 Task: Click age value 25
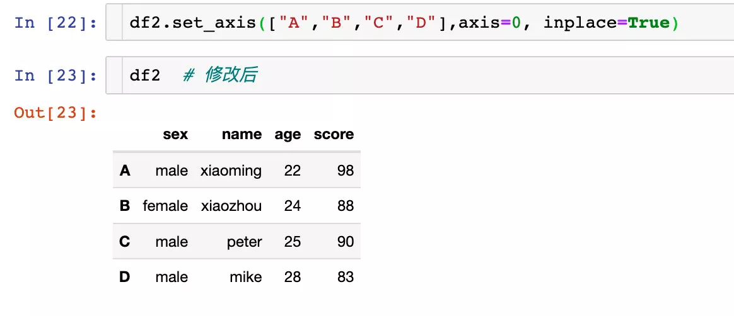pyautogui.click(x=292, y=242)
